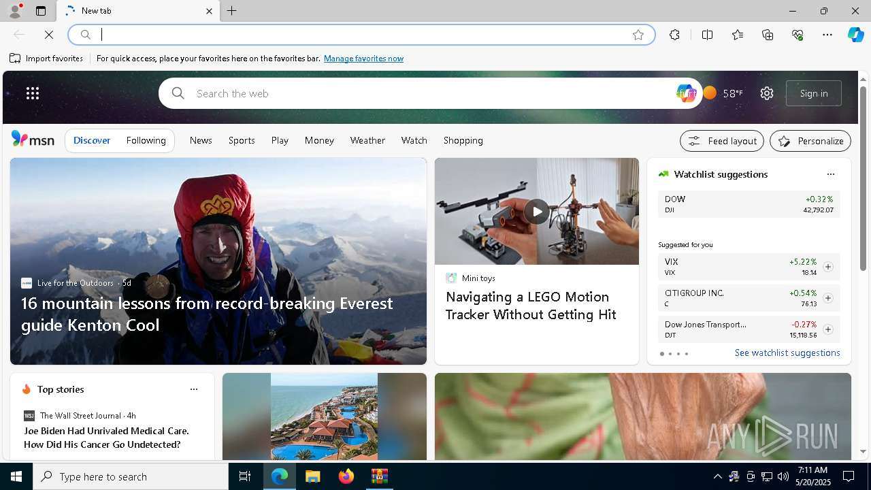Open the Action Center notifications icon
This screenshot has width=871, height=490.
[x=849, y=476]
